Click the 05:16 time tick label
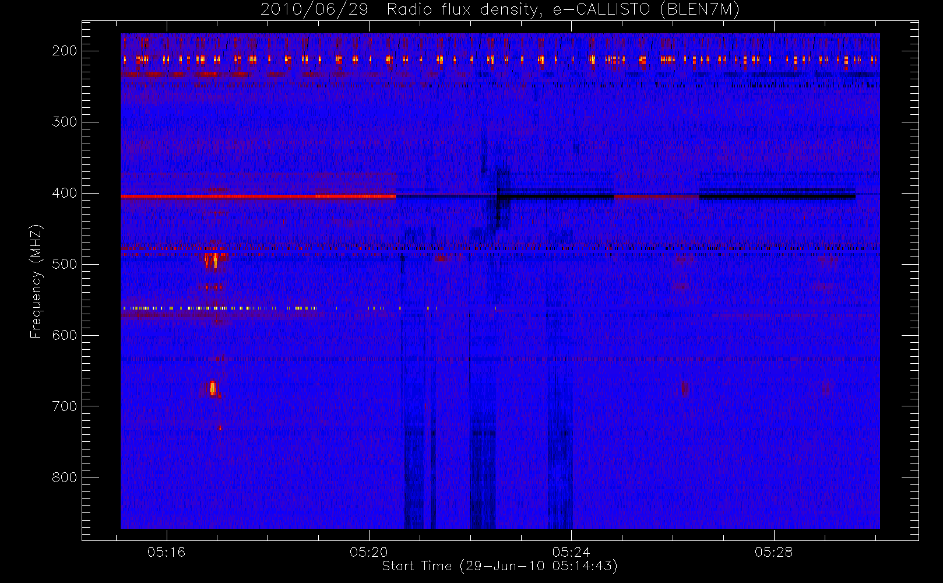Viewport: 943px width, 583px height. click(x=166, y=552)
